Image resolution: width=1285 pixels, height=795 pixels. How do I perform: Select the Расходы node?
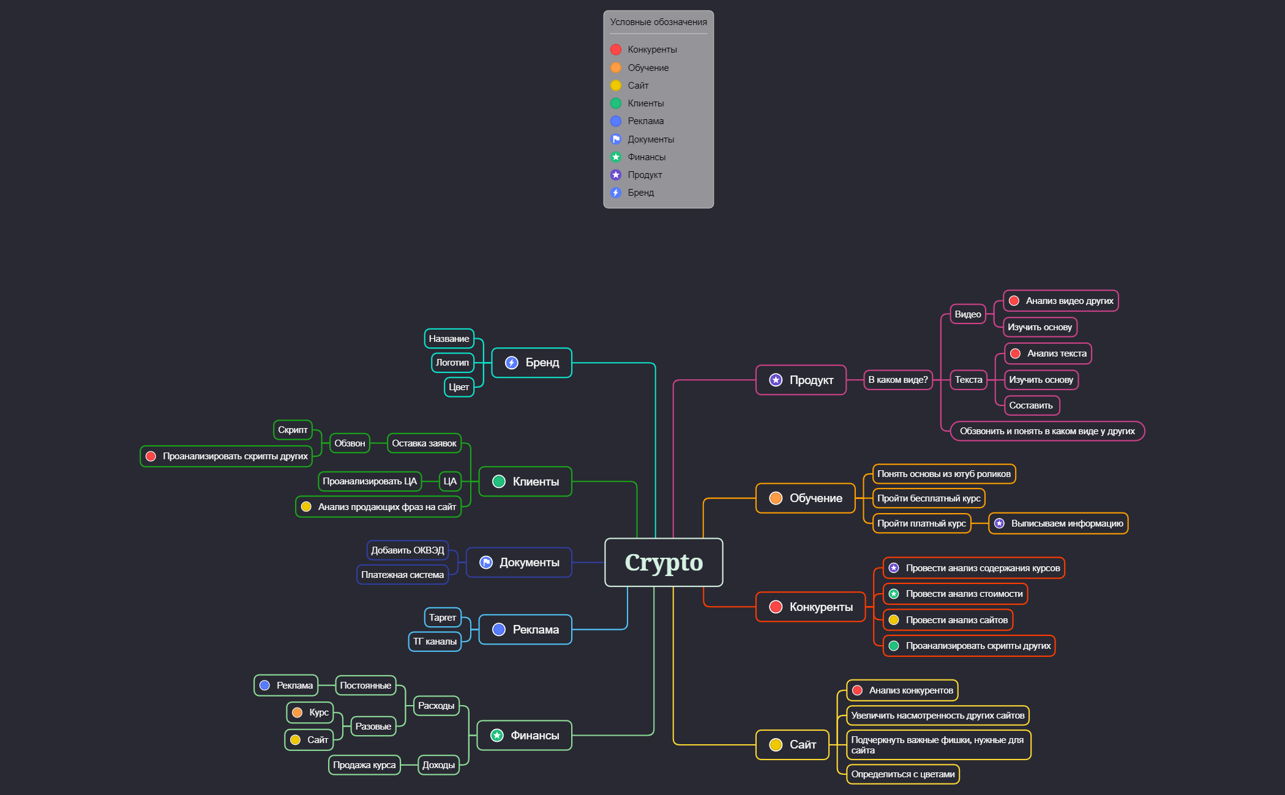436,706
